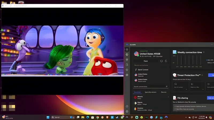The width and height of the screenshot is (214, 120).
Task: Click the taskbar Search box
Action: pyautogui.click(x=63, y=117)
